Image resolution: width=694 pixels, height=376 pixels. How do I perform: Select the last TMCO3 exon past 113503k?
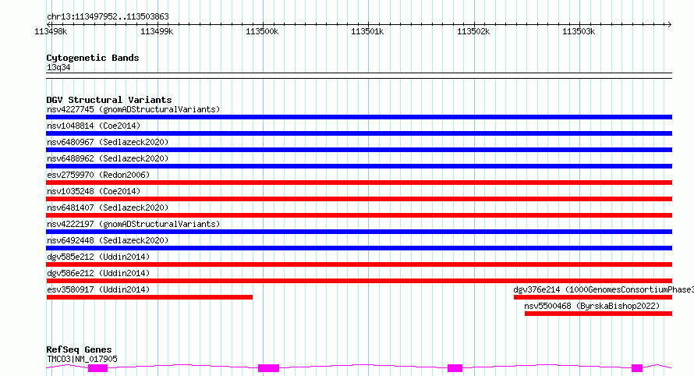coord(637,368)
